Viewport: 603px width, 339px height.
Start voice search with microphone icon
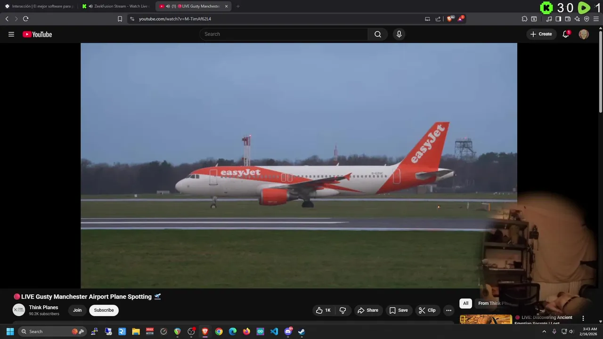pyautogui.click(x=399, y=34)
